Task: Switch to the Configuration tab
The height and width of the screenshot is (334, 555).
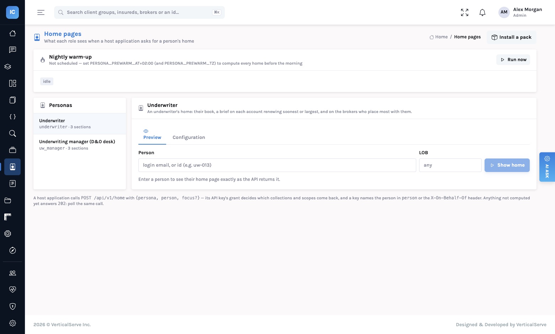Action: click(189, 138)
